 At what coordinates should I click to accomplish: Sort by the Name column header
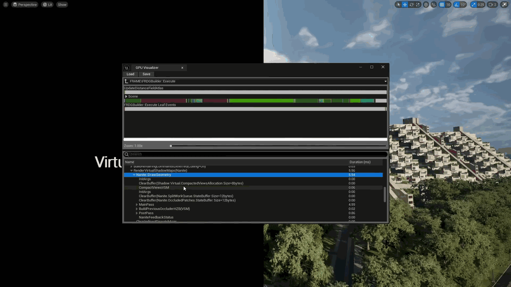(236, 162)
